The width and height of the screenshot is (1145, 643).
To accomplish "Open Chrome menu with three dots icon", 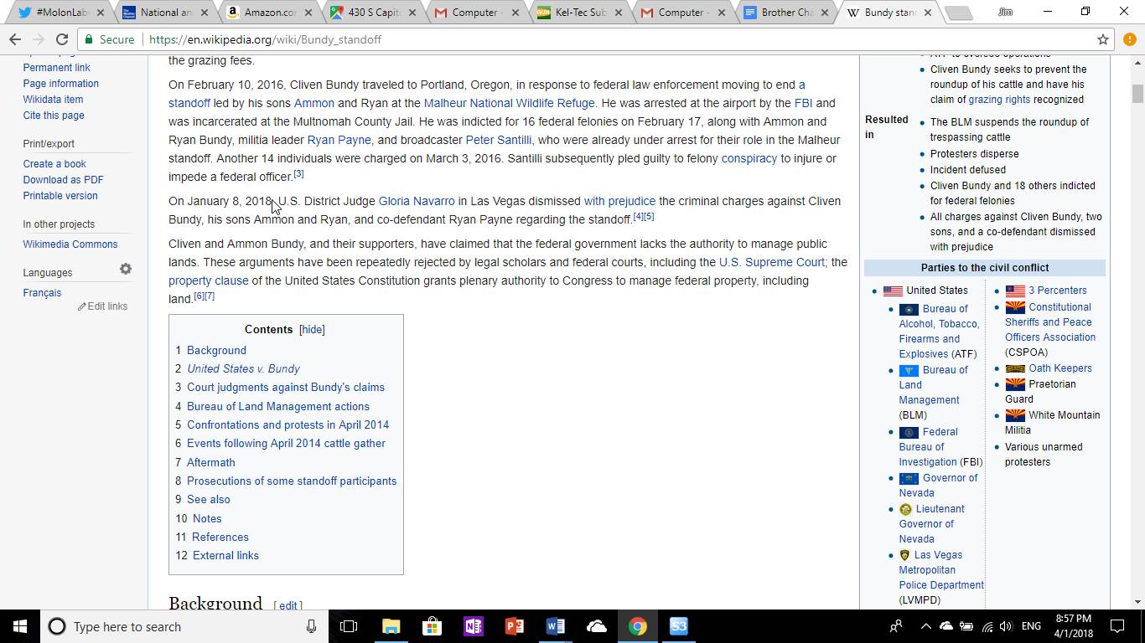I will coord(1130,39).
